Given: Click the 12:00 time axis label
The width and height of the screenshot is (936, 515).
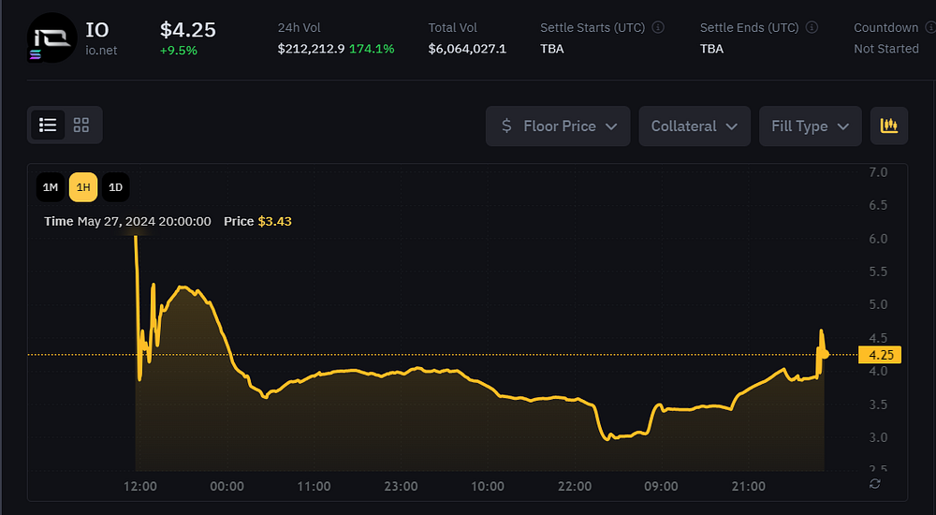Looking at the screenshot, I should (140, 486).
